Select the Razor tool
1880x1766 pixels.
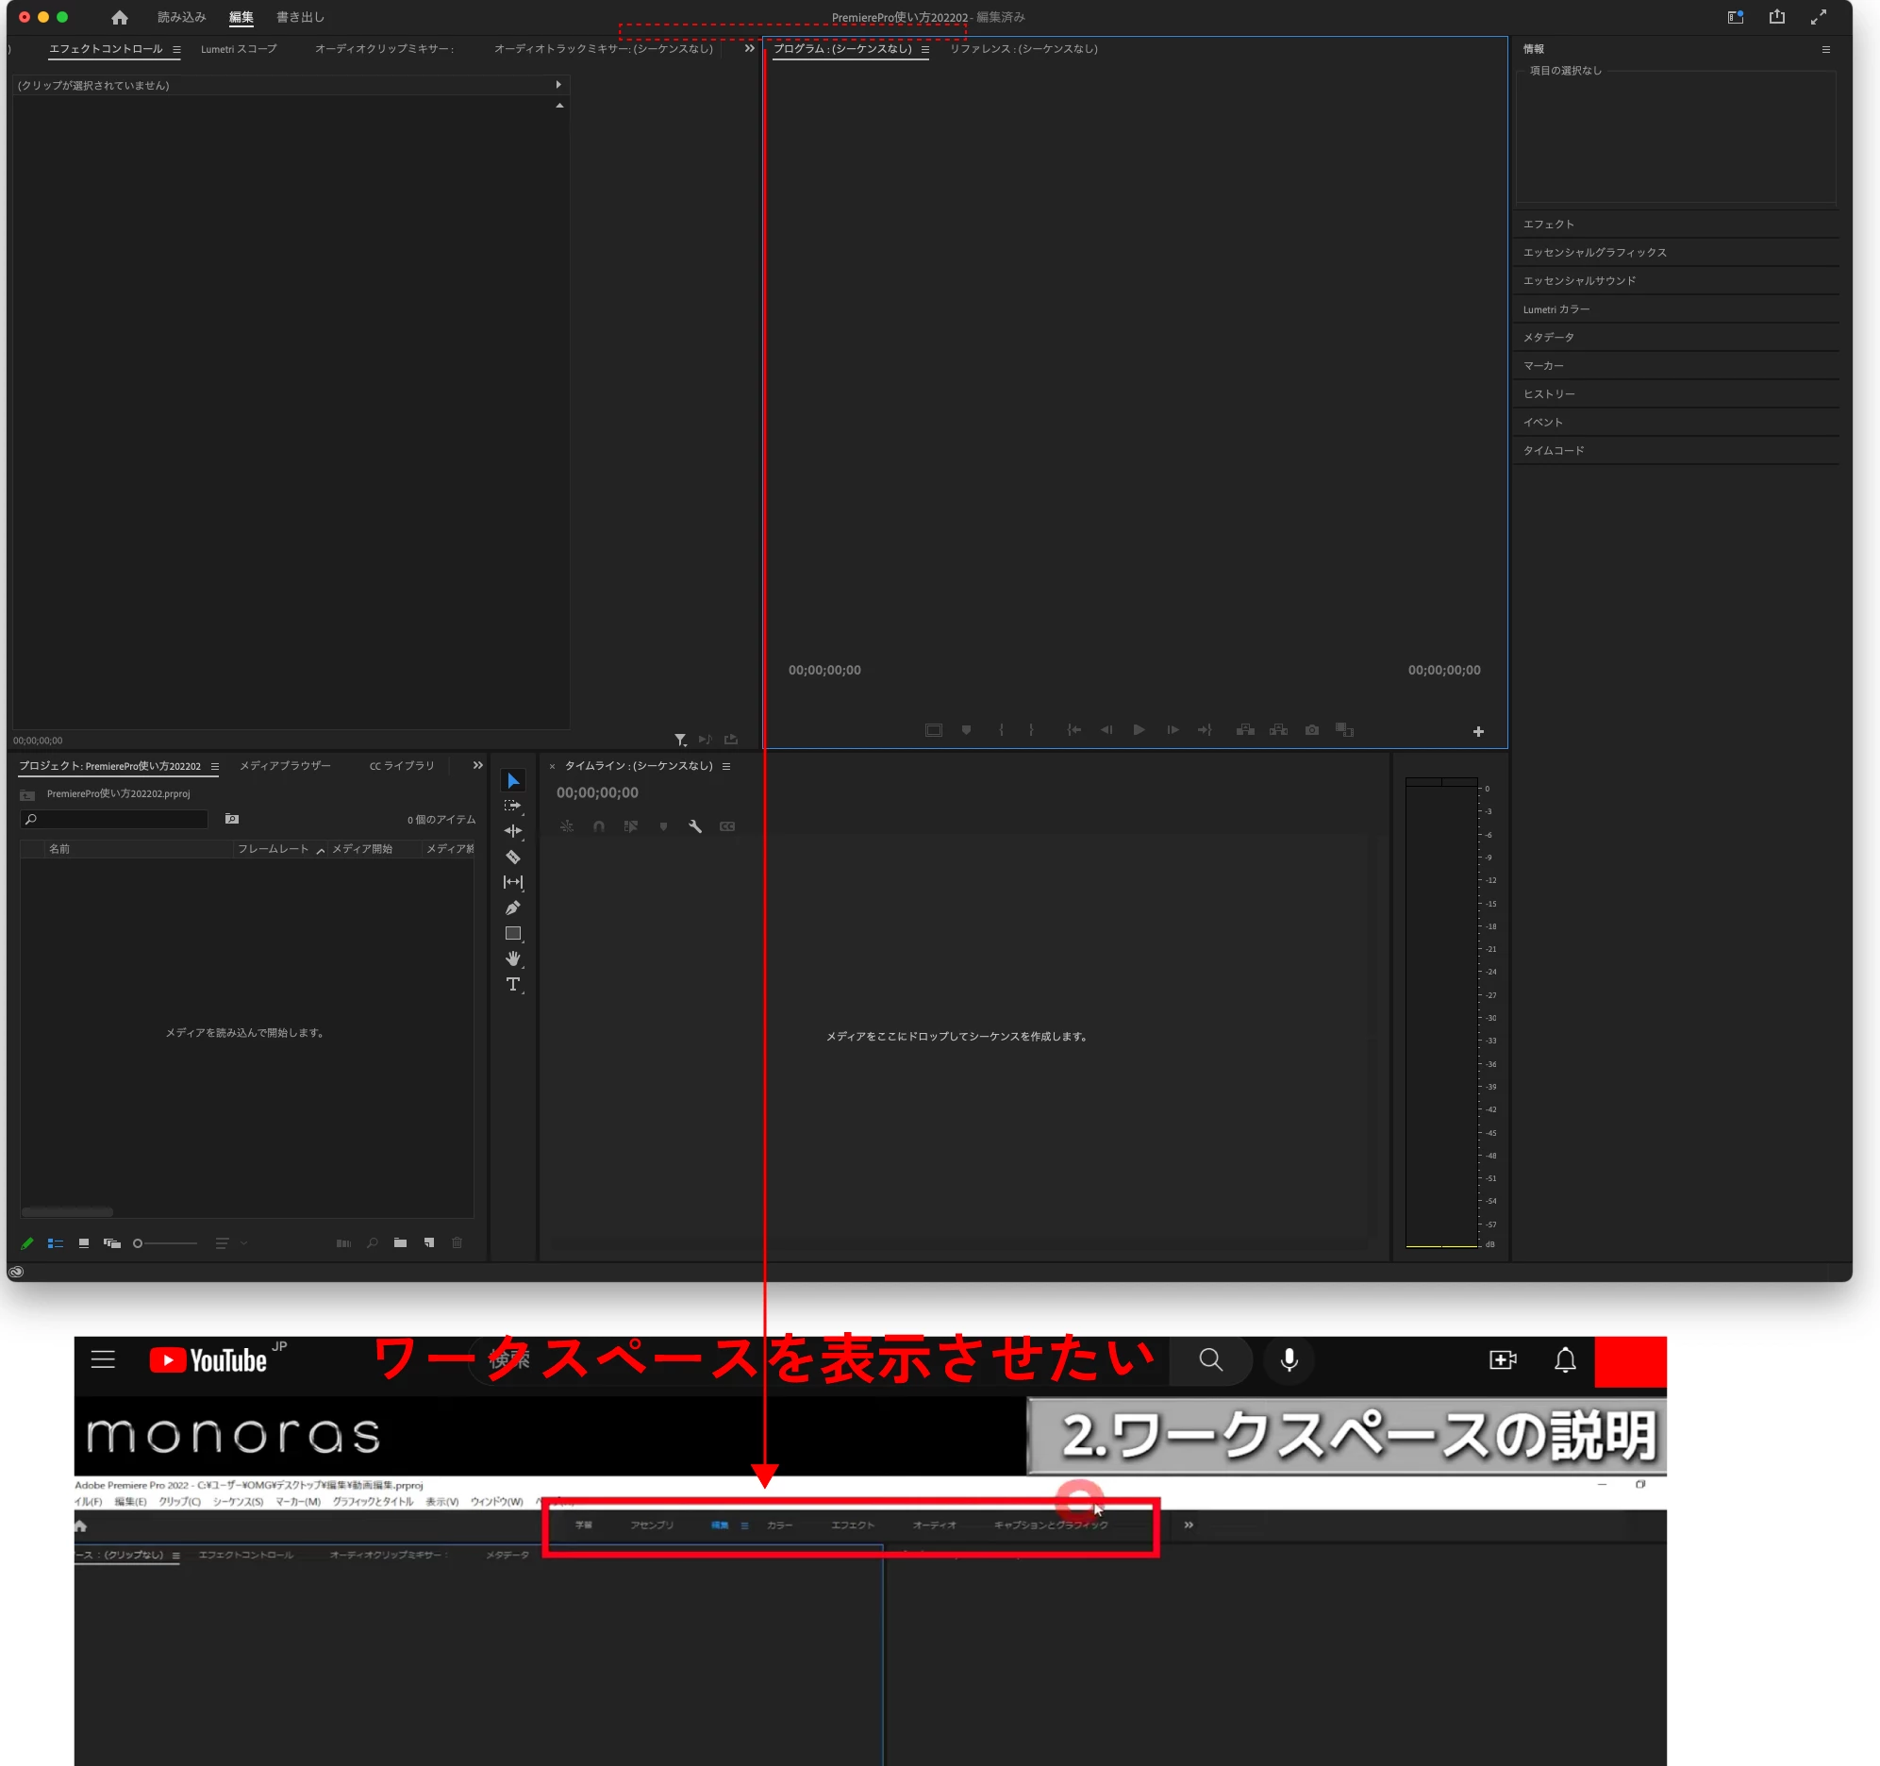[512, 857]
